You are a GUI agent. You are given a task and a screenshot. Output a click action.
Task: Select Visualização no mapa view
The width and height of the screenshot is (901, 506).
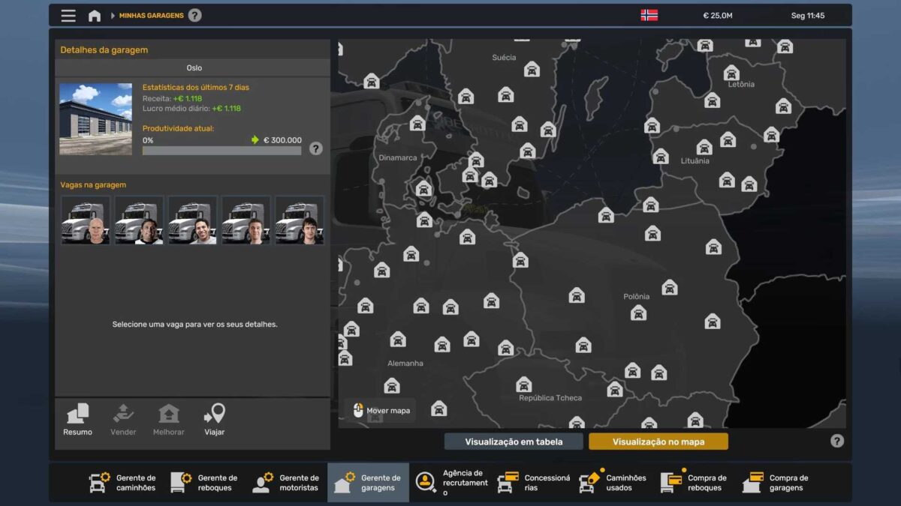(658, 442)
